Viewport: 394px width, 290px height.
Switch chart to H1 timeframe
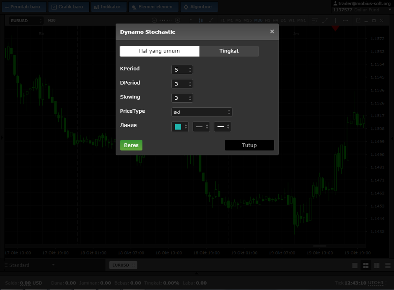(x=267, y=21)
